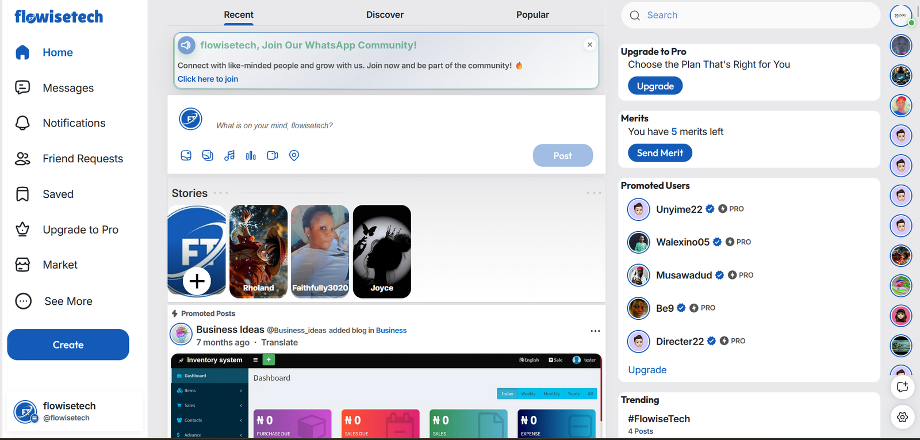
Task: Click the Upgrade to Pro crown icon
Action: (x=22, y=229)
